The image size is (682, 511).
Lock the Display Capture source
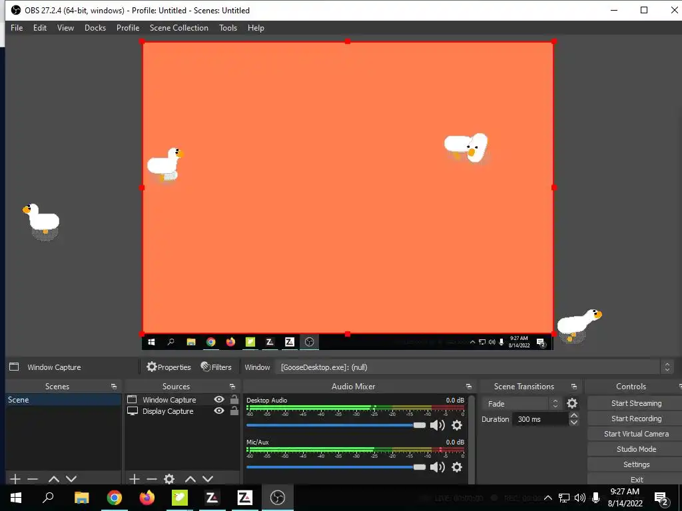pos(234,411)
